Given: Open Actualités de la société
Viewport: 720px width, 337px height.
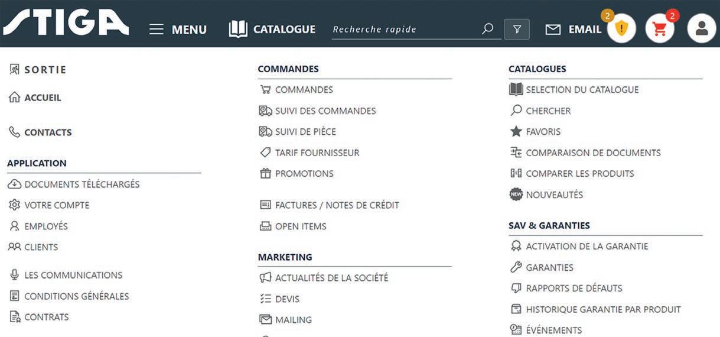Looking at the screenshot, I should tap(331, 278).
